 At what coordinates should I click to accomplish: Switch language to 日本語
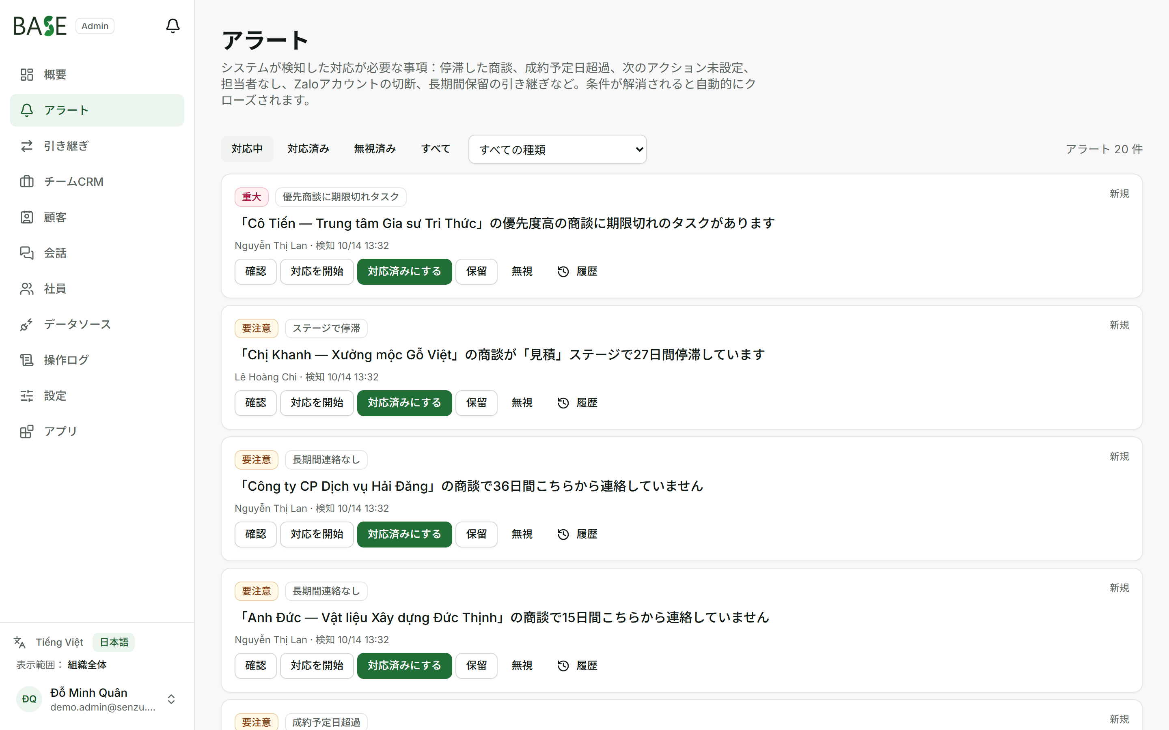click(x=114, y=642)
